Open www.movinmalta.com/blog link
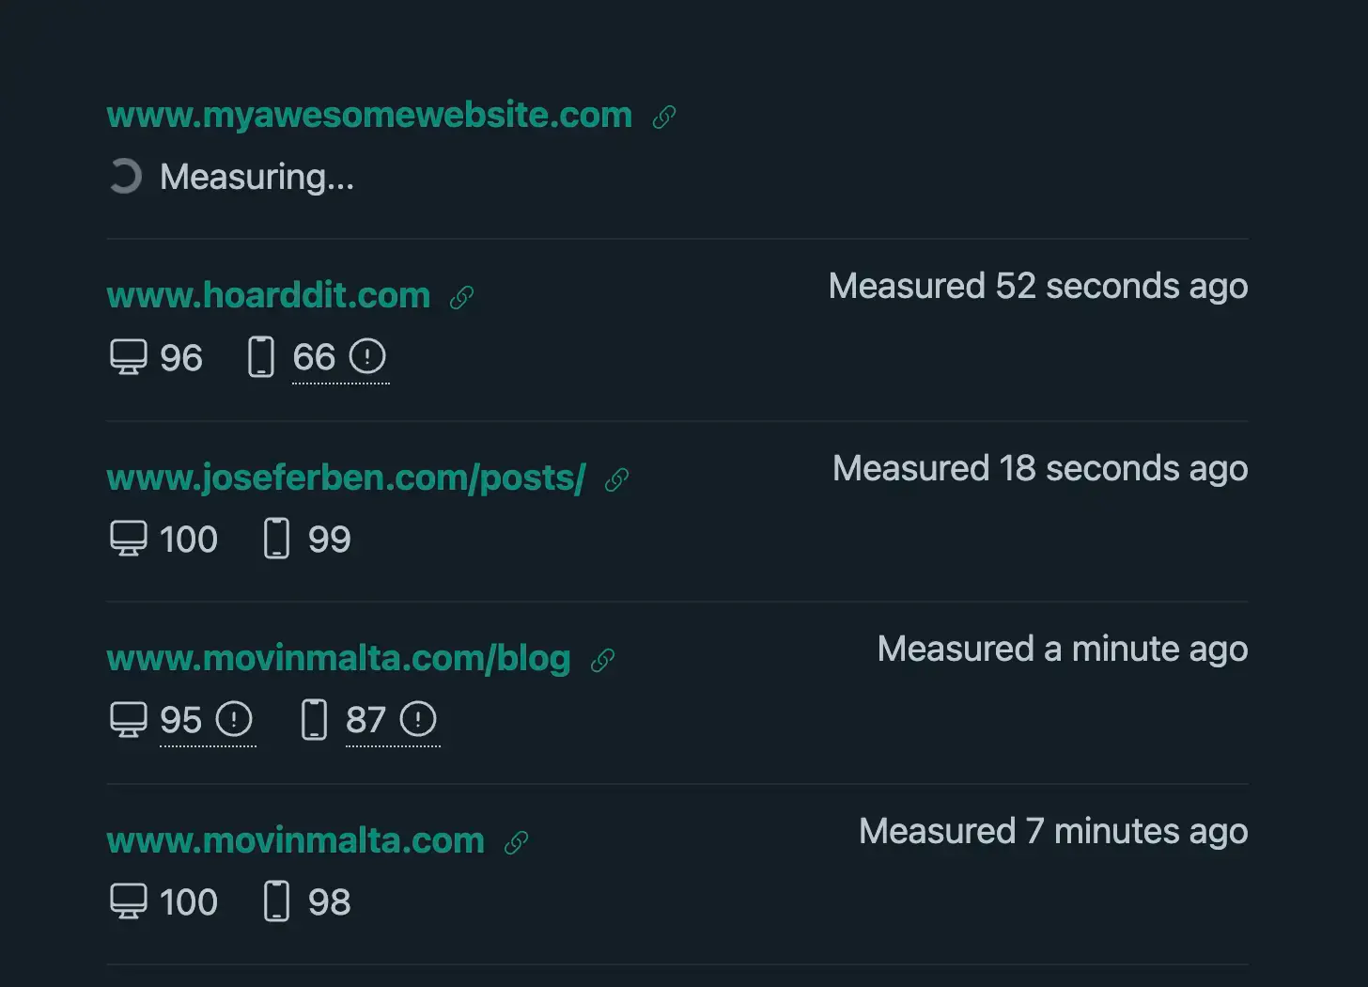 click(x=339, y=658)
